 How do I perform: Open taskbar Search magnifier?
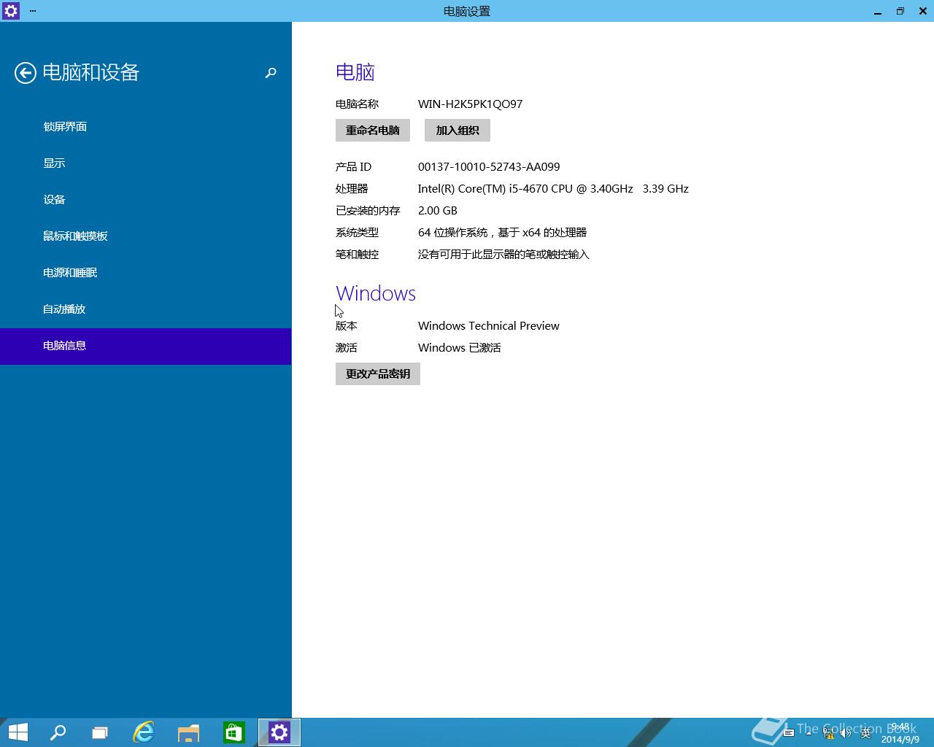tap(58, 732)
